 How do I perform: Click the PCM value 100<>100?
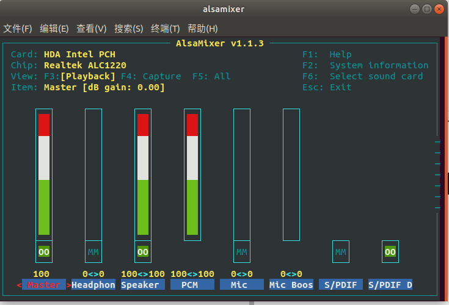(192, 274)
